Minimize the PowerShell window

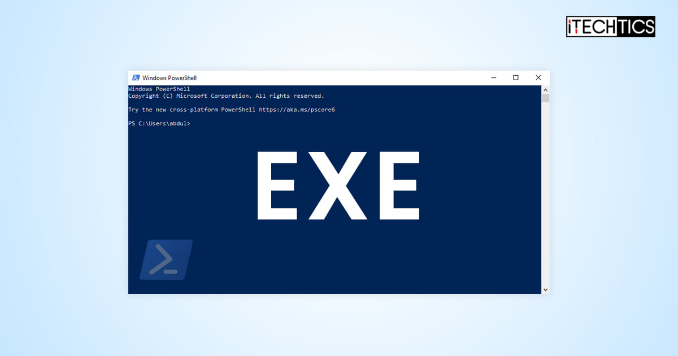click(x=493, y=77)
